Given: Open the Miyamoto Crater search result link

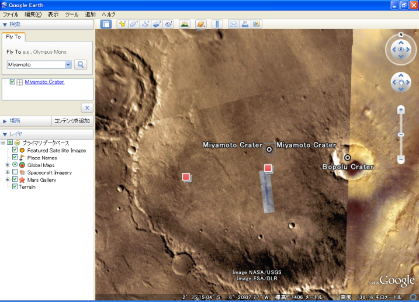Looking at the screenshot, I should point(44,82).
